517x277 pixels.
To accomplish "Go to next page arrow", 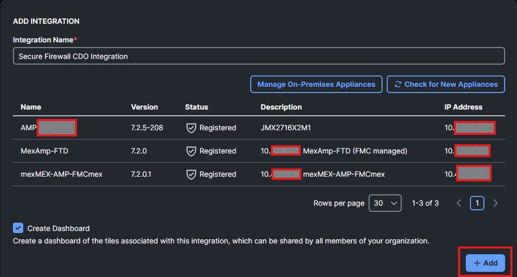I will pyautogui.click(x=495, y=203).
